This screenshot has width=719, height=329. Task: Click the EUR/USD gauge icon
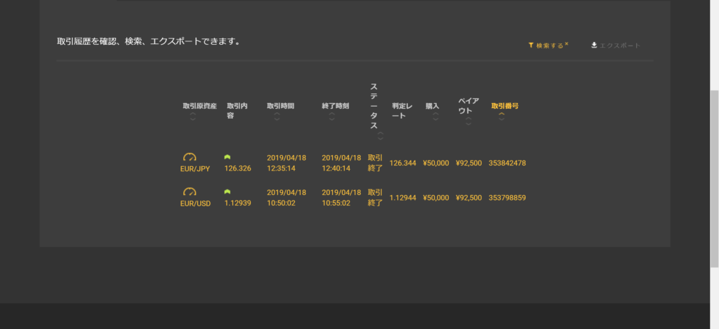[x=190, y=192]
